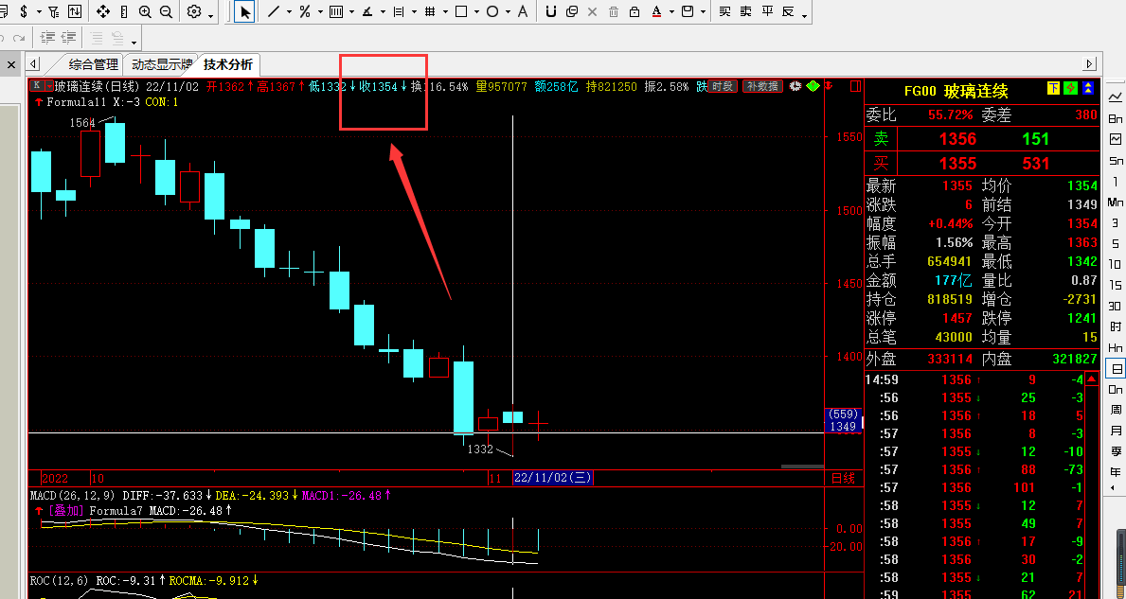The width and height of the screenshot is (1126, 599).
Task: Select the 时 hourly period in side strip
Action: pos(1116,326)
